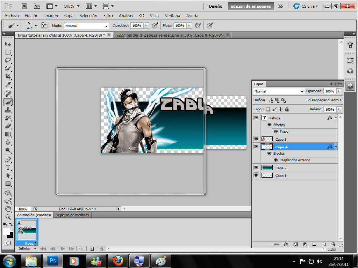
Task: Click the background color swatch
Action: 11,236
